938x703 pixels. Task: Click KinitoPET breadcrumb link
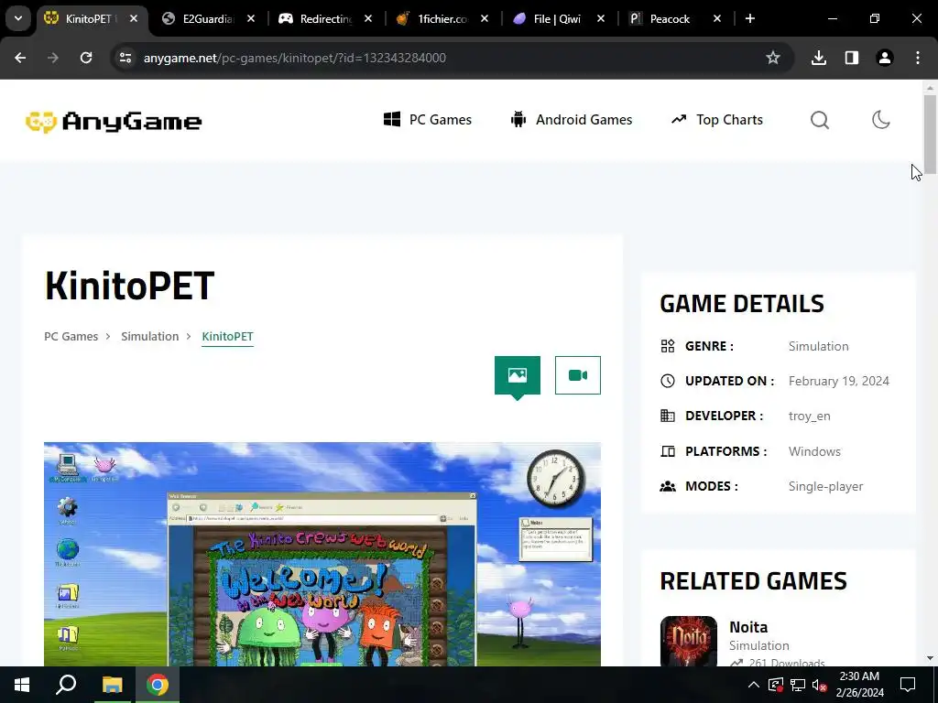point(227,336)
